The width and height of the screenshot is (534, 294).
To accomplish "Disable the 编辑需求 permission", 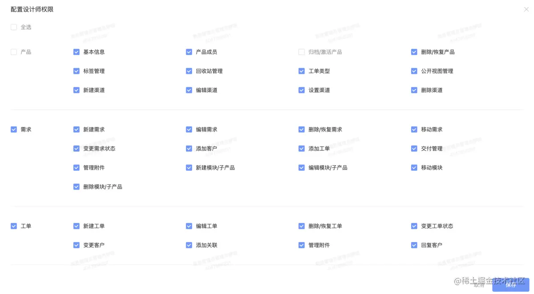I will coord(189,130).
